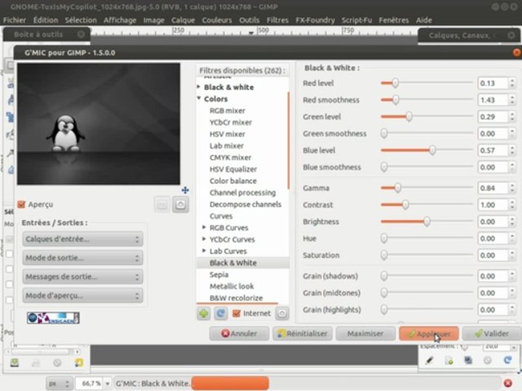
Task: Click green save icon in toolbox bottom
Action: 14,362
